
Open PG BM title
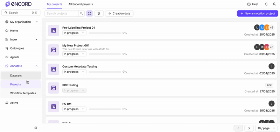click(x=67, y=104)
